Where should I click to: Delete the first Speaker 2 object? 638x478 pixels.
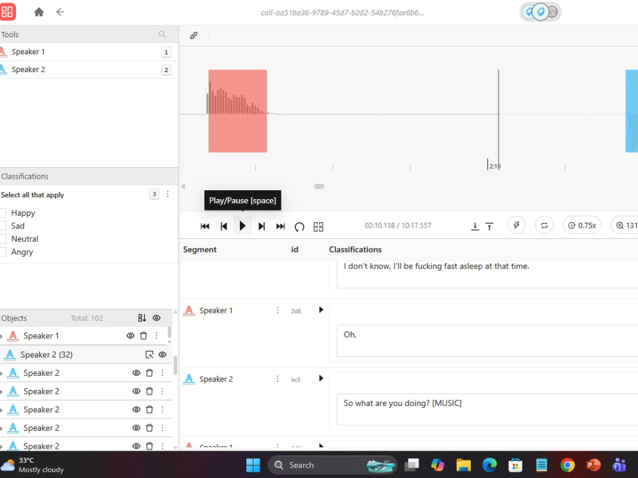[x=149, y=373]
